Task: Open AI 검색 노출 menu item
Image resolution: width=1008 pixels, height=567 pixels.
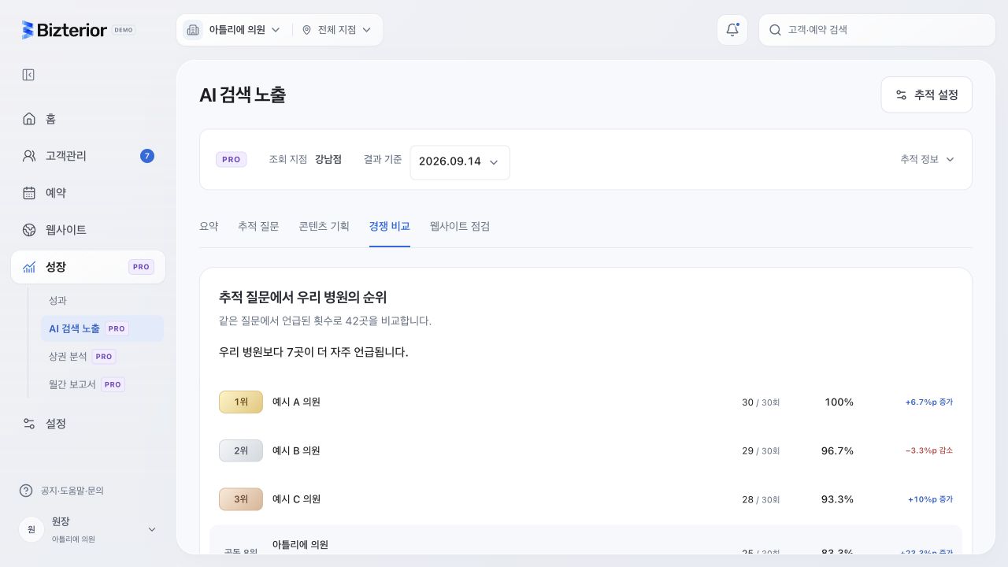Action: (102, 329)
